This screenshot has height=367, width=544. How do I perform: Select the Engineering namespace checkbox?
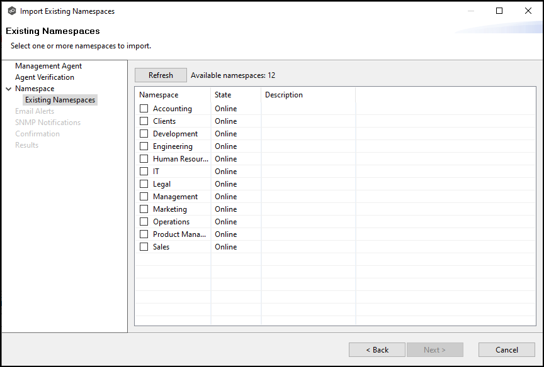tap(144, 146)
